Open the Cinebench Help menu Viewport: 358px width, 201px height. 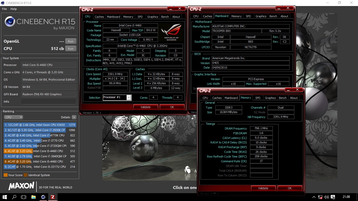[x=14, y=9]
